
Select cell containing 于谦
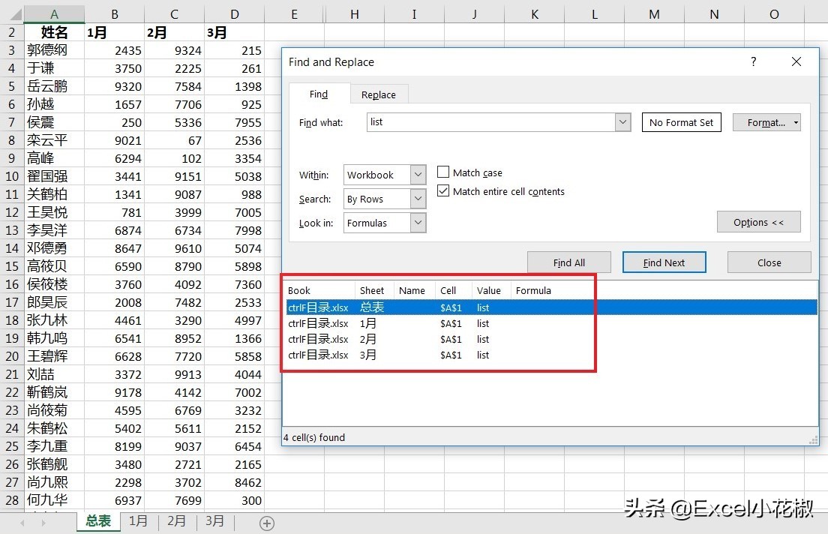pyautogui.click(x=54, y=68)
